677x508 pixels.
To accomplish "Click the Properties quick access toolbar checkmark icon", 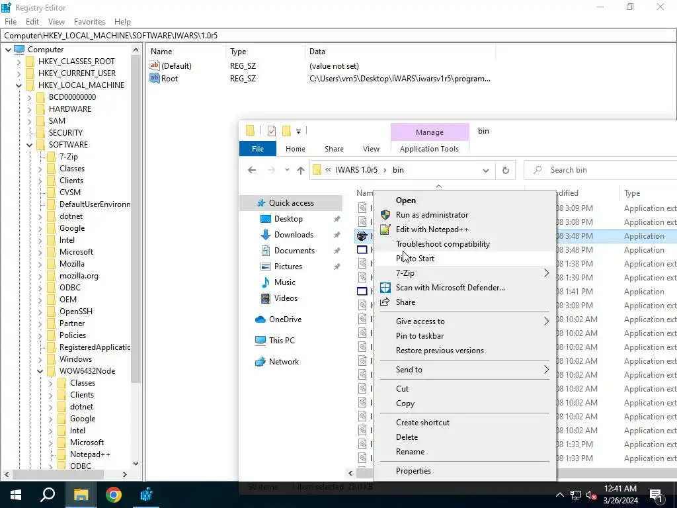I will click(x=272, y=131).
